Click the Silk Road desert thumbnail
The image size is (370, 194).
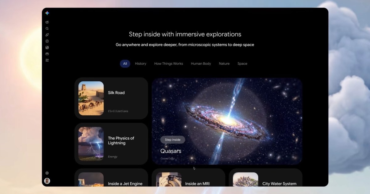pos(91,98)
